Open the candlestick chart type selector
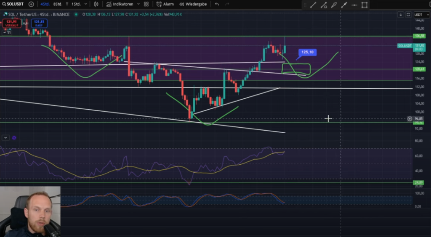431x237 pixels. pyautogui.click(x=96, y=4)
